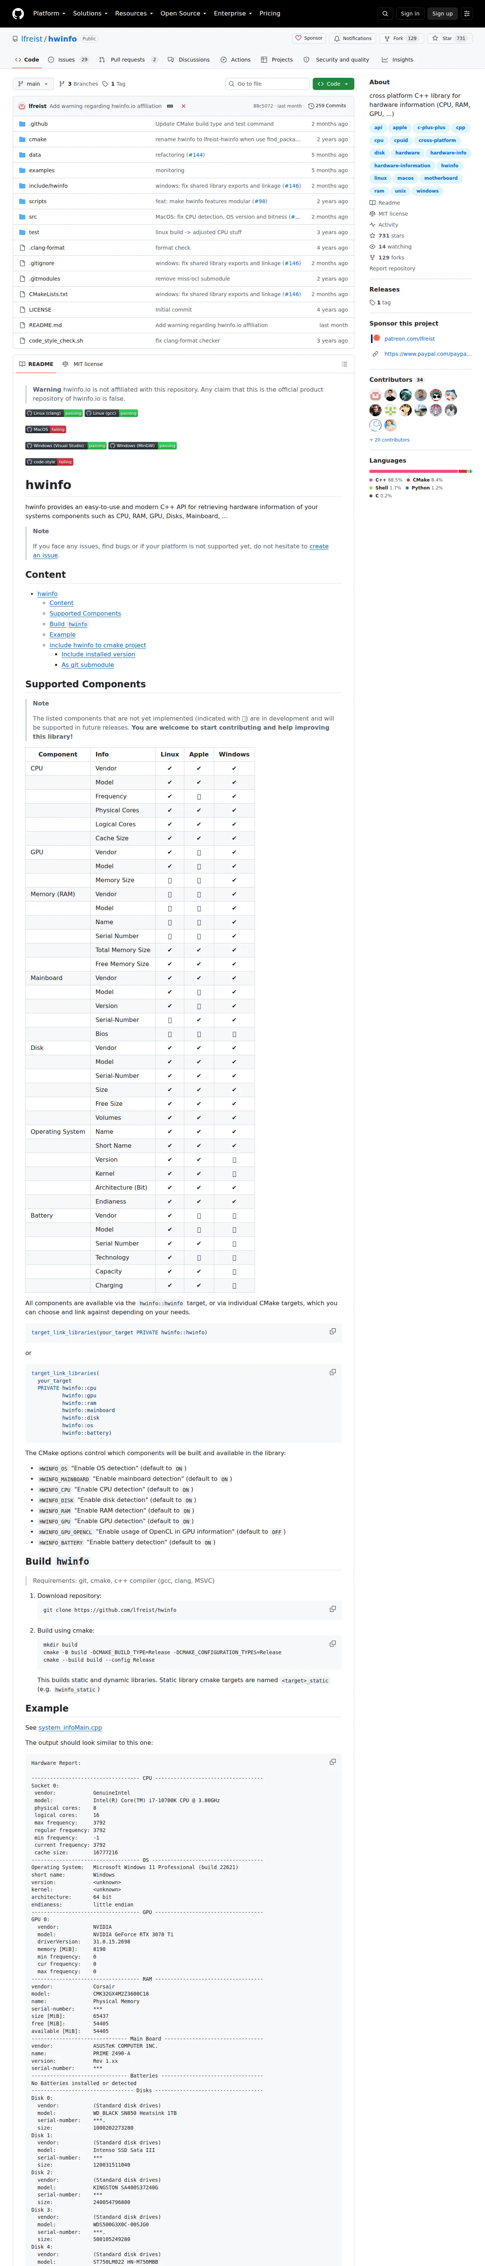Image resolution: width=485 pixels, height=2266 pixels.
Task: Open the CMakeLists.txt file link
Action: (48, 294)
